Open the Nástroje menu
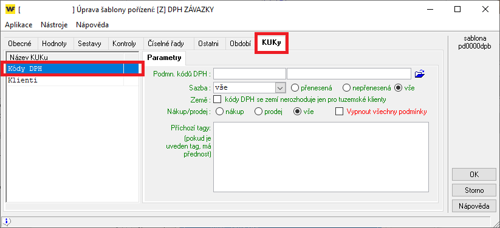Image resolution: width=500 pixels, height=228 pixels. click(54, 25)
